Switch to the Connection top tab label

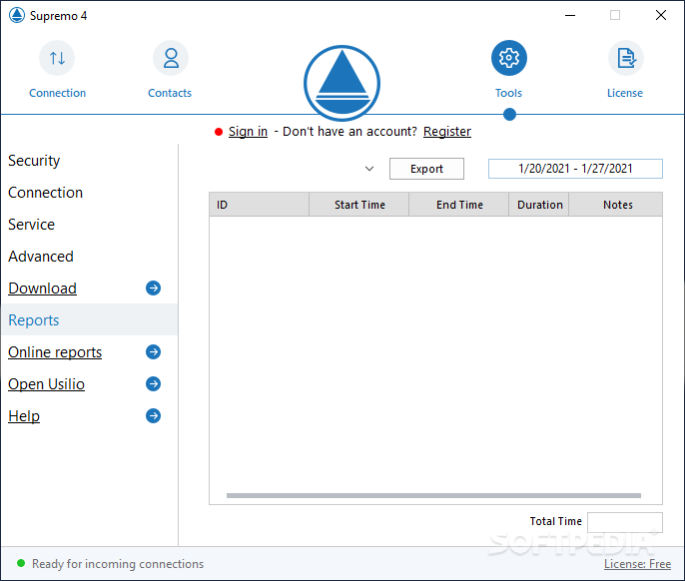tap(57, 93)
